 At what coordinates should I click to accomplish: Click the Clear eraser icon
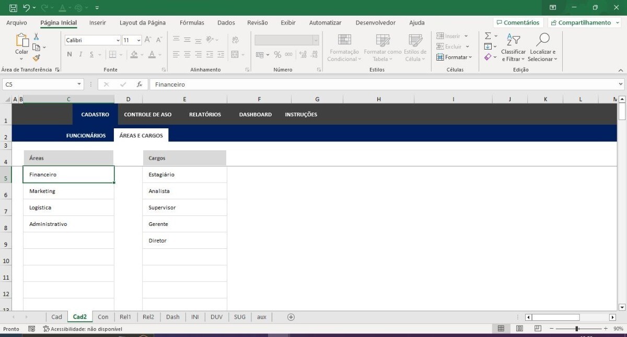487,57
